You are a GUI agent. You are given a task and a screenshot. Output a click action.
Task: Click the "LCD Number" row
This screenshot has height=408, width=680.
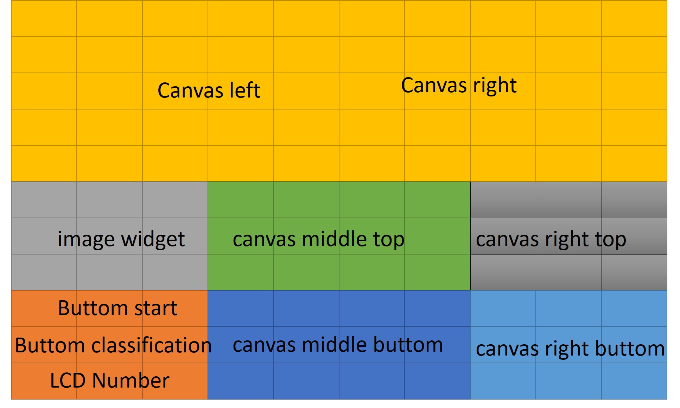109,381
